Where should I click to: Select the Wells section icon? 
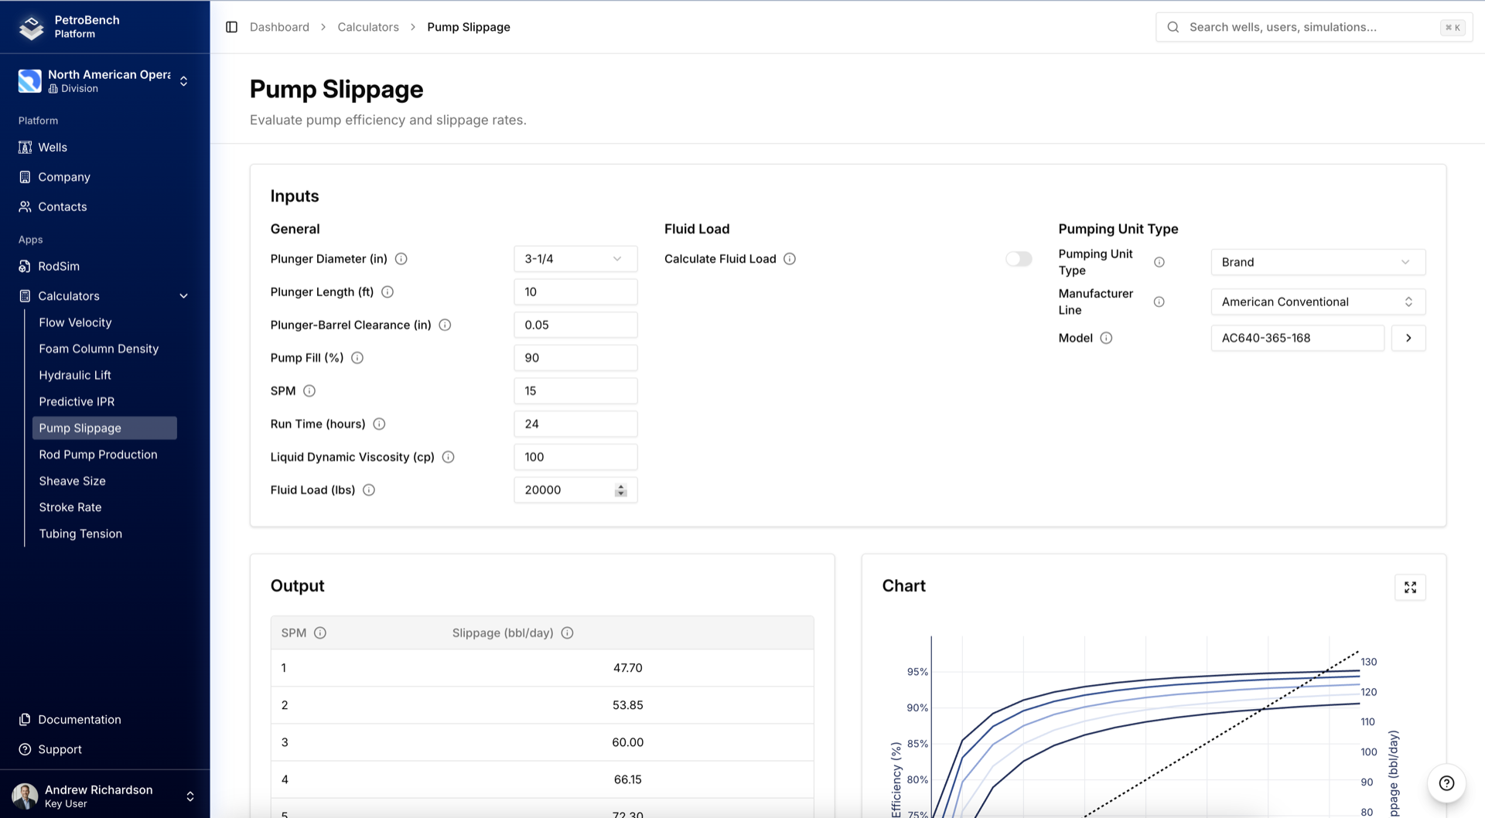26,147
